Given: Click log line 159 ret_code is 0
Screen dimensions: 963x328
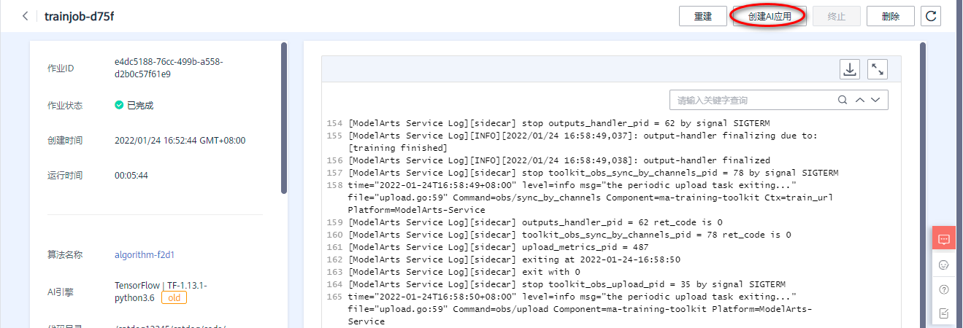Looking at the screenshot, I should tap(534, 222).
